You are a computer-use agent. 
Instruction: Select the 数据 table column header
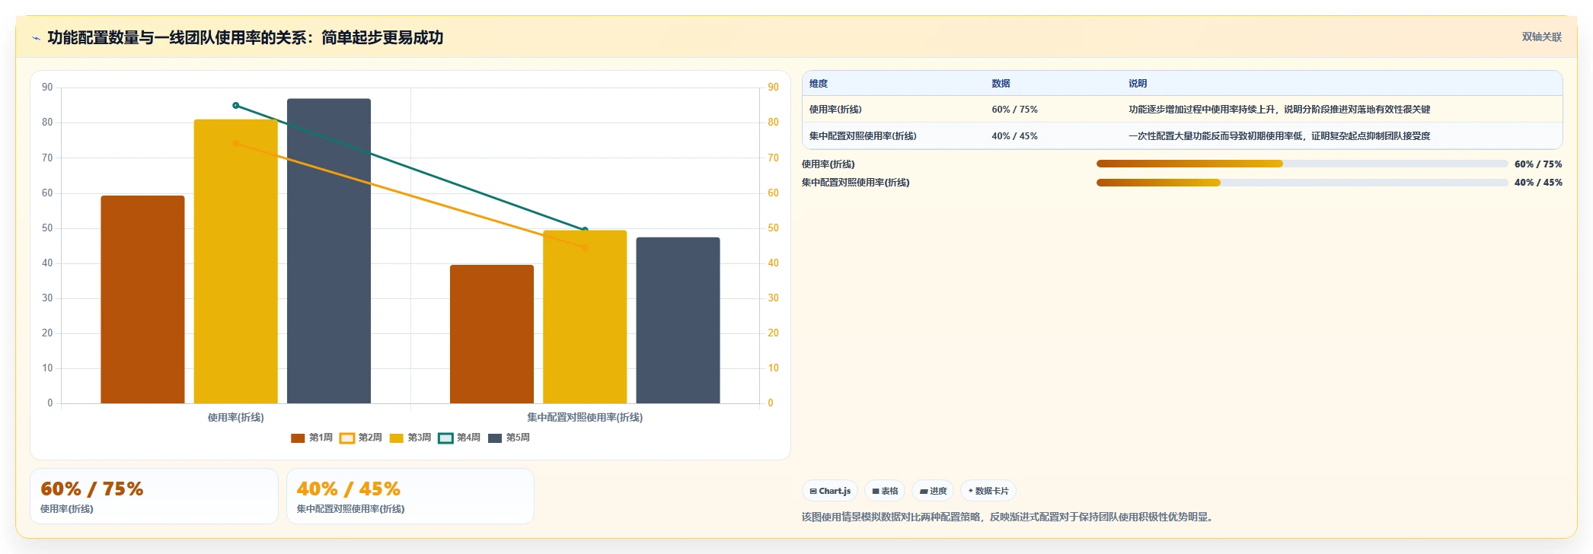tap(1001, 84)
